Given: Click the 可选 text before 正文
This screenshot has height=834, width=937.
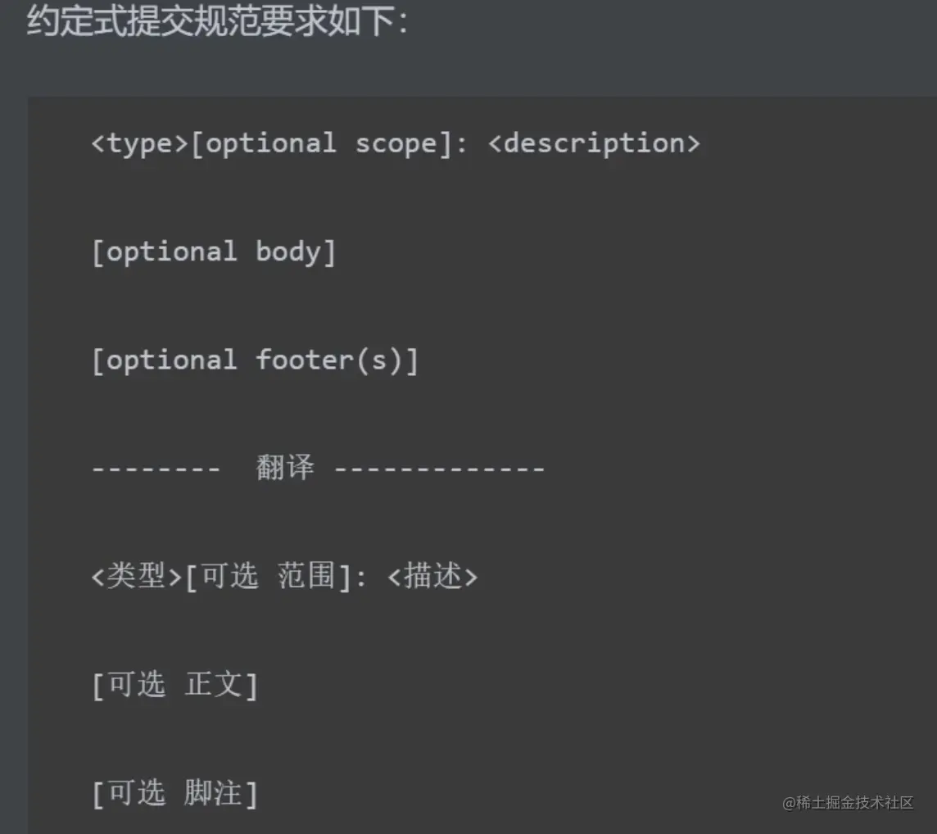Looking at the screenshot, I should [136, 685].
